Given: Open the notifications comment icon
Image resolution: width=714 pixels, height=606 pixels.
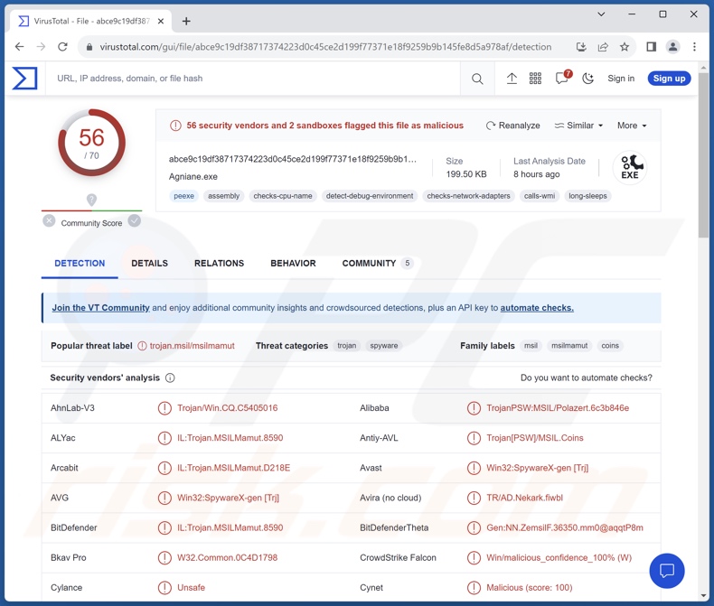Looking at the screenshot, I should click(x=561, y=79).
